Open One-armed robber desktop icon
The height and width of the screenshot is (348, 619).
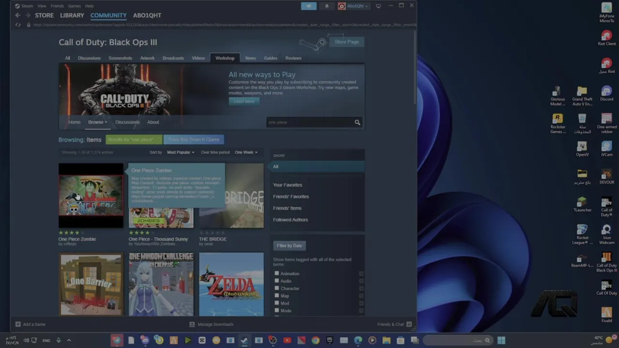pyautogui.click(x=606, y=124)
